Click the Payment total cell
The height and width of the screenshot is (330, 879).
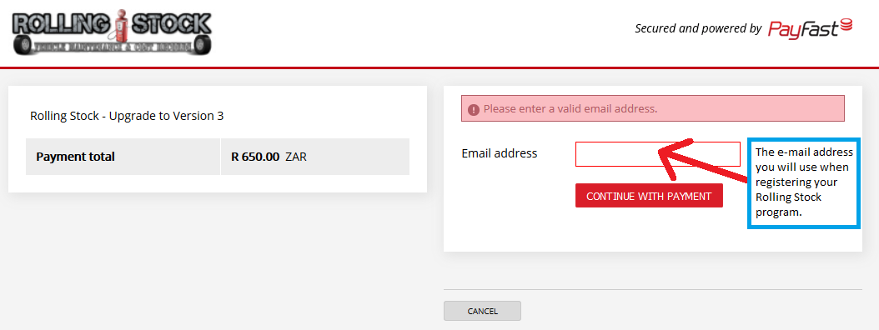pyautogui.click(x=123, y=157)
